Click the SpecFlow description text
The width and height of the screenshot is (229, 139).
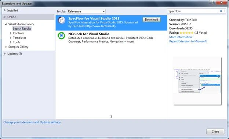click(x=103, y=24)
